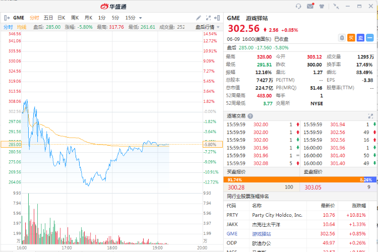Click the exchange value NYSE
The image size is (378, 252).
[x=317, y=103]
